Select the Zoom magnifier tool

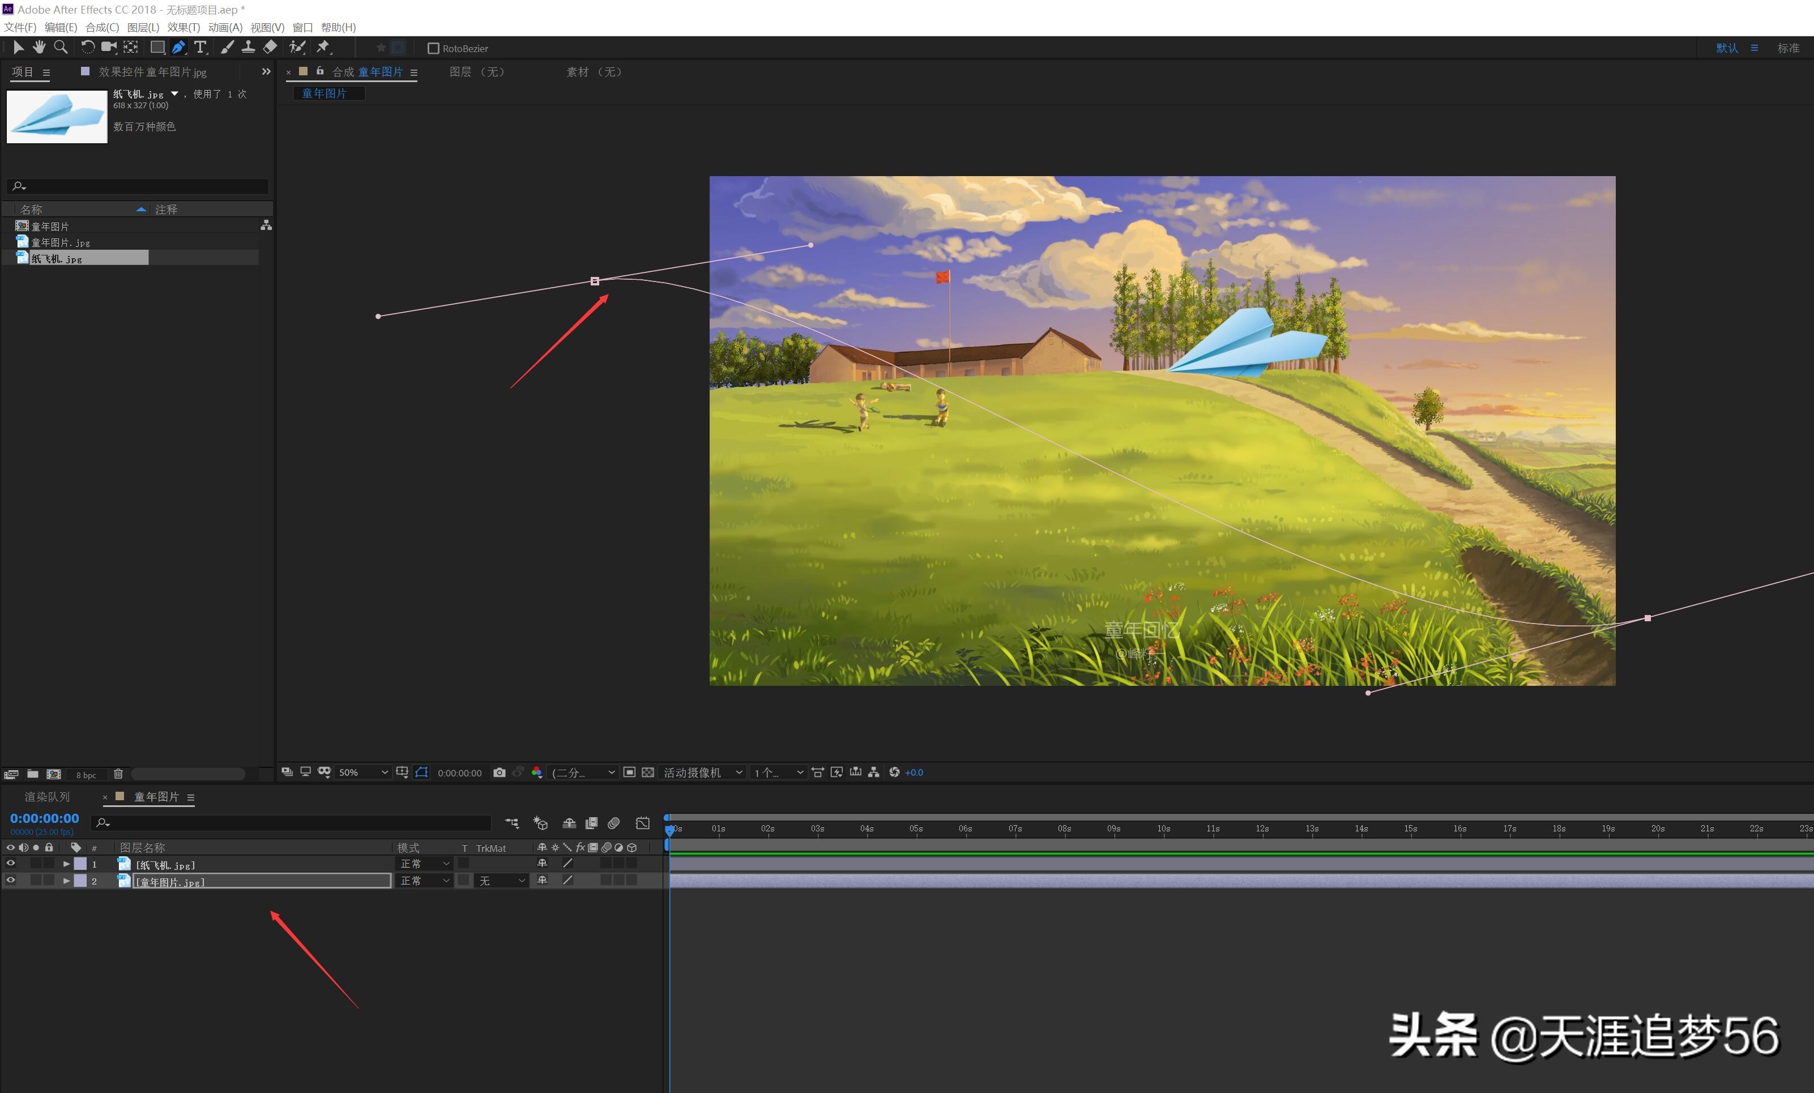click(61, 47)
